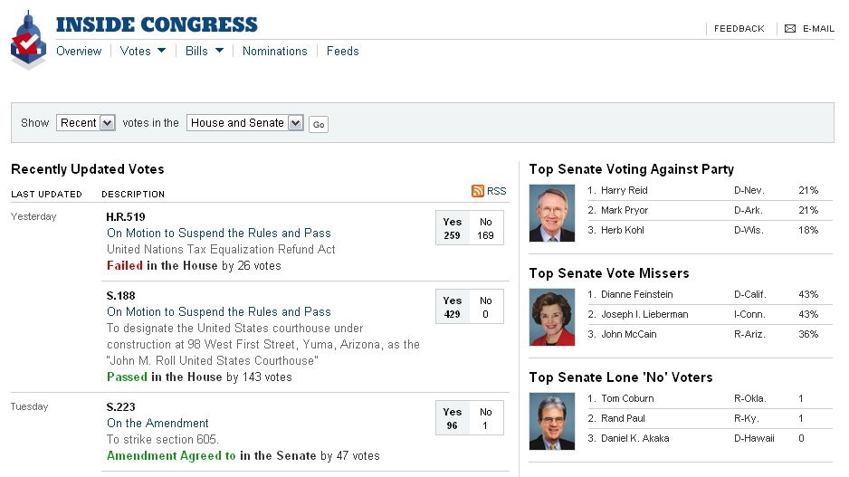
Task: Open the Feeds section
Action: click(x=342, y=52)
